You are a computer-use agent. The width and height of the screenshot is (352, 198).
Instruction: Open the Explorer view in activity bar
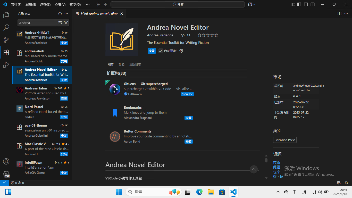pyautogui.click(x=6, y=15)
